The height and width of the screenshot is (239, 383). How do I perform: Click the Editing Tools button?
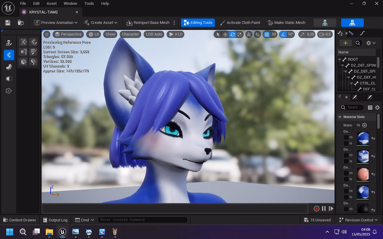198,23
